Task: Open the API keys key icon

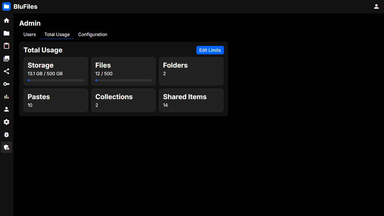Action: tap(6, 84)
